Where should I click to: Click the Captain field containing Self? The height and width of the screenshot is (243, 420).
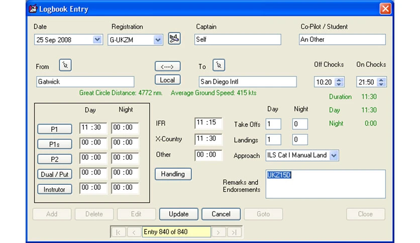238,39
